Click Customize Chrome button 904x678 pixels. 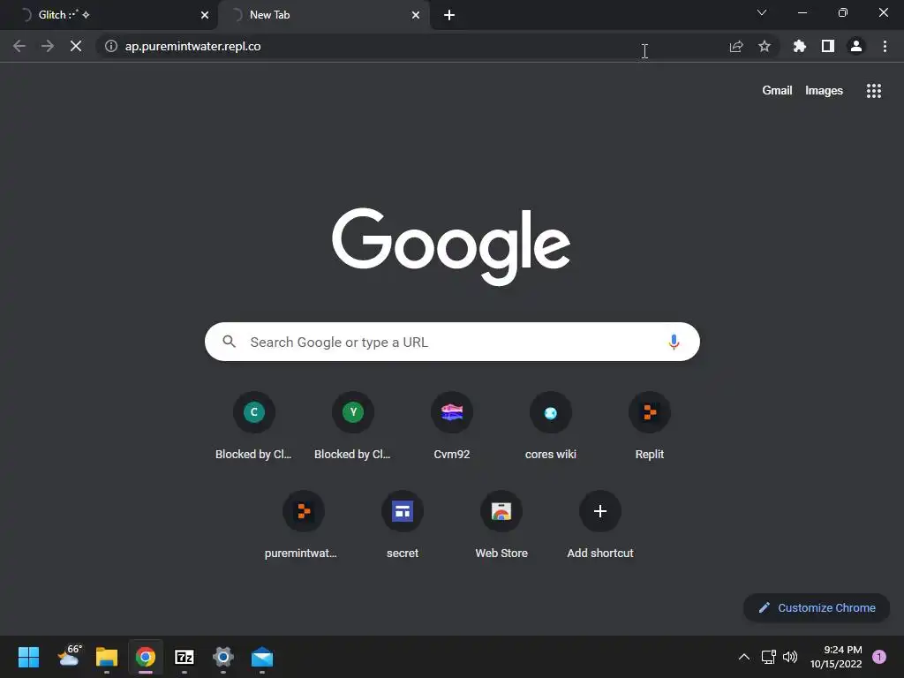(x=817, y=607)
